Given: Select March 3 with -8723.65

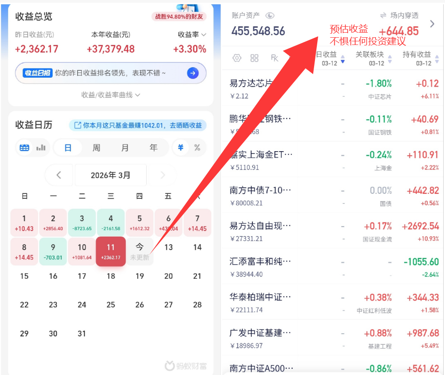Looking at the screenshot, I should point(82,223).
